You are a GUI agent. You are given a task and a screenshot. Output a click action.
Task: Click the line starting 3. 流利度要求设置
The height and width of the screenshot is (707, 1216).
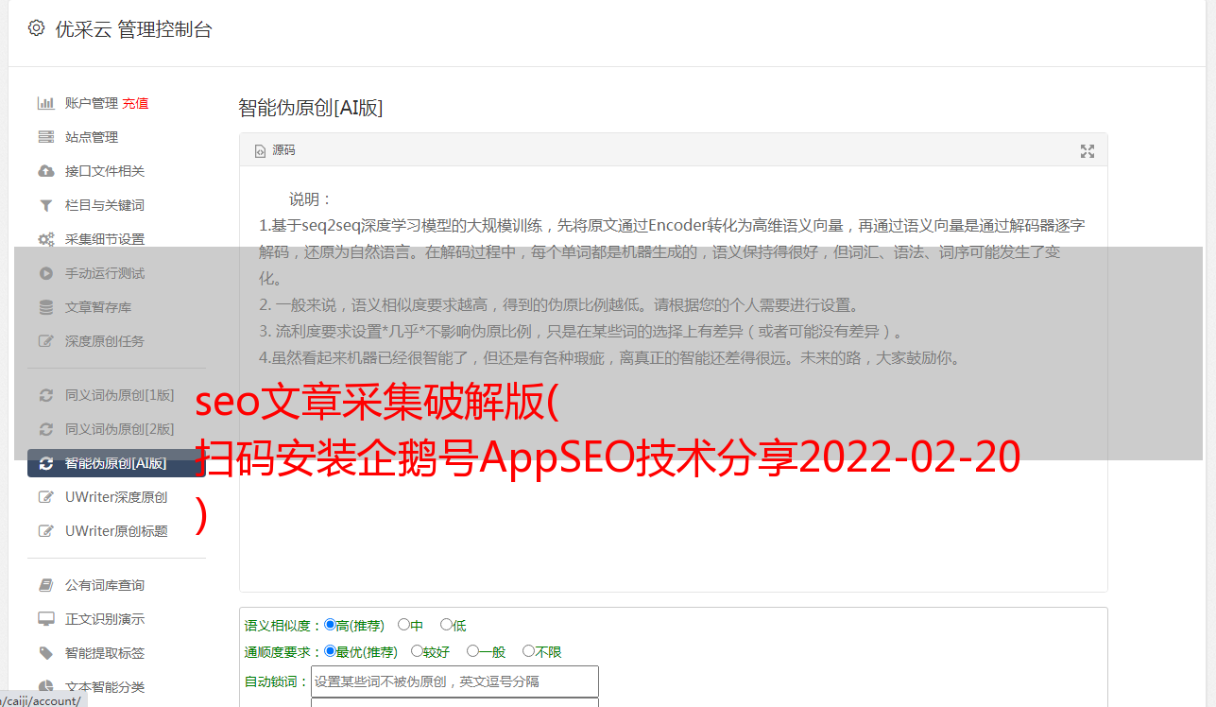583,332
